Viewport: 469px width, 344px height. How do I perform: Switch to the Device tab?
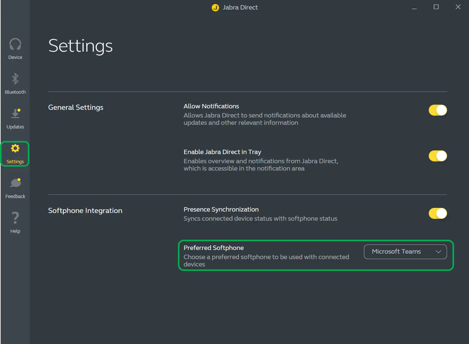[x=15, y=48]
